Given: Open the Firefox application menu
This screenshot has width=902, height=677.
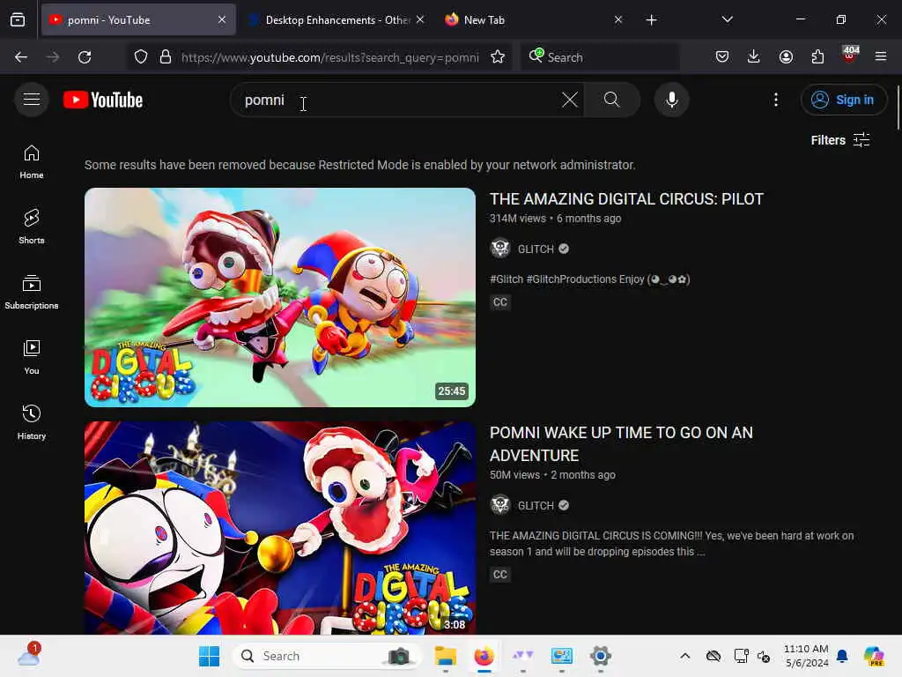Looking at the screenshot, I should (881, 56).
